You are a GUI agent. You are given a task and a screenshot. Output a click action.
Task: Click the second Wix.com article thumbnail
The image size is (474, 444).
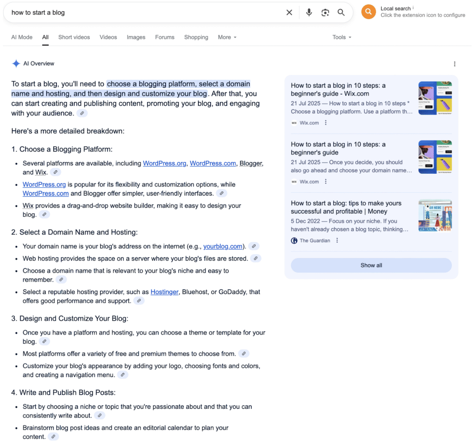(435, 157)
